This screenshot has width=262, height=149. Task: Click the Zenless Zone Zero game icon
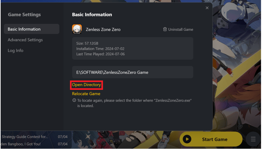pyautogui.click(x=77, y=29)
